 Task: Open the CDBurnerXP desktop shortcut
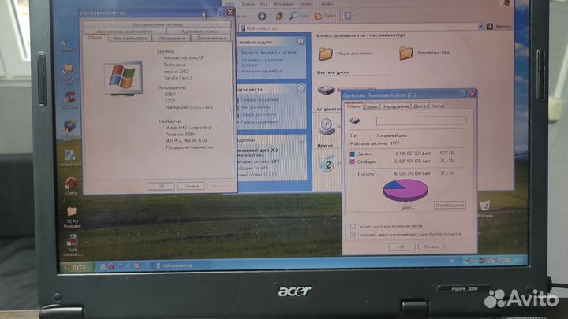70,158
